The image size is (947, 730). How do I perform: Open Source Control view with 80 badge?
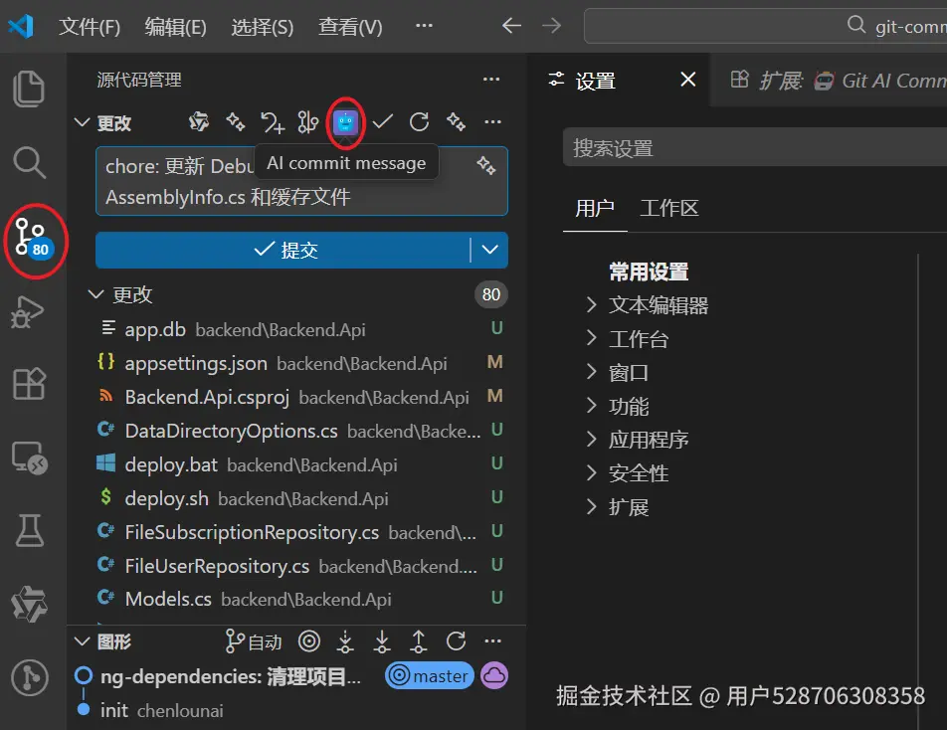34,238
